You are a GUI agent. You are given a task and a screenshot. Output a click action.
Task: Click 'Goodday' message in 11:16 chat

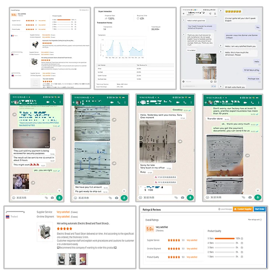pyautogui.click(x=181, y=110)
